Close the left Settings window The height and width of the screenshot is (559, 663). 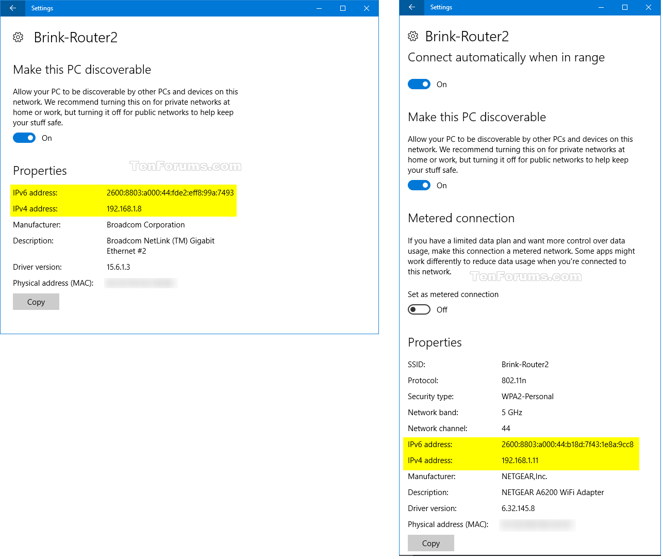(367, 8)
